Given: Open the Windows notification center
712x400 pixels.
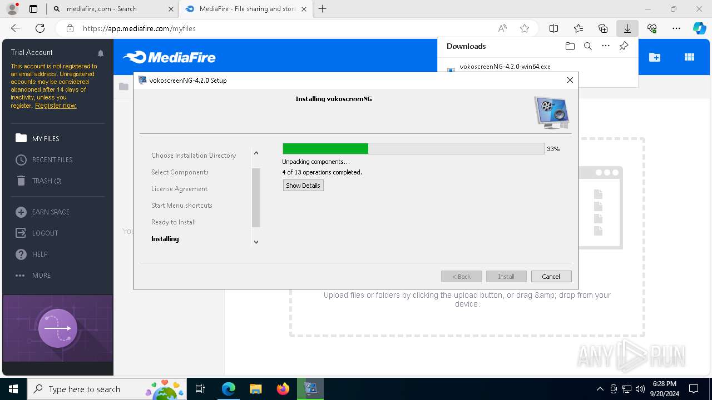Looking at the screenshot, I should pyautogui.click(x=694, y=389).
